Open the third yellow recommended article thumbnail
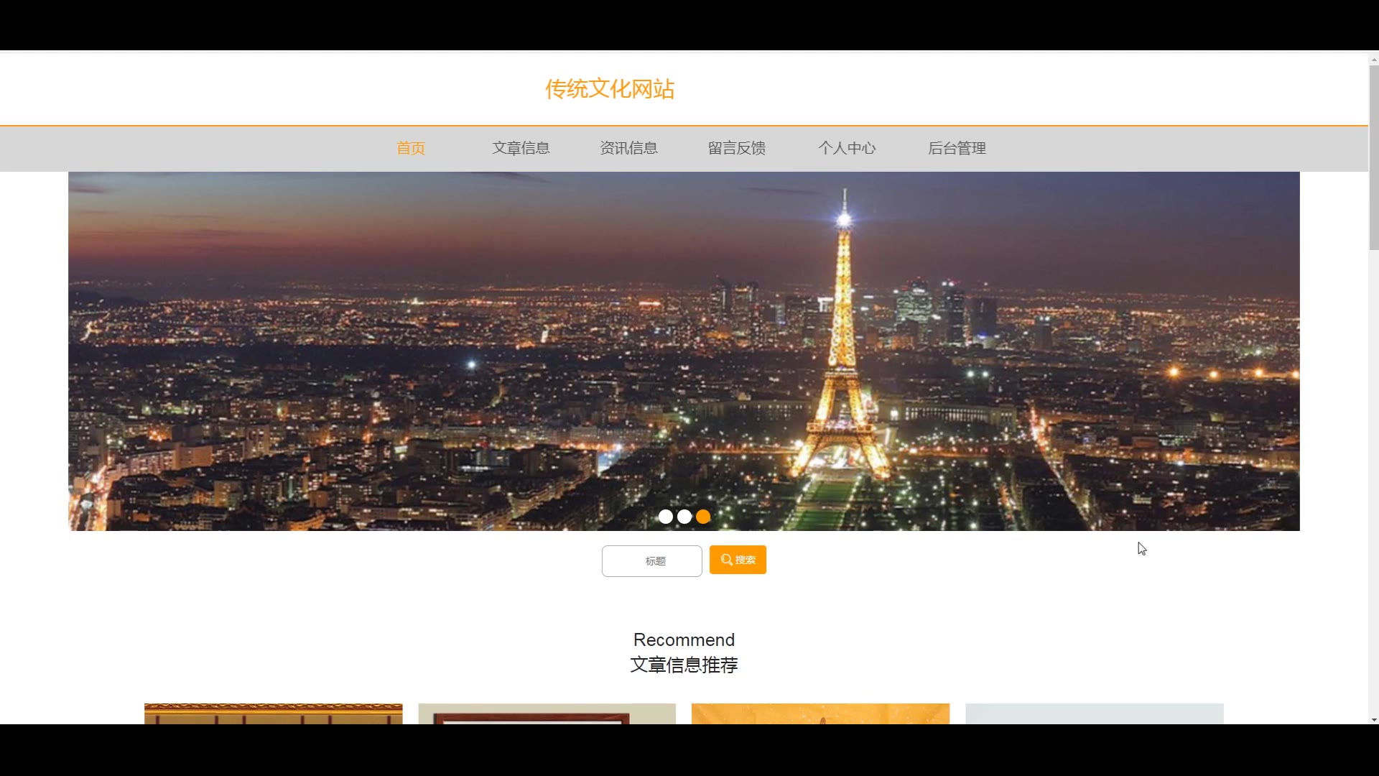This screenshot has width=1379, height=776. coord(820,713)
